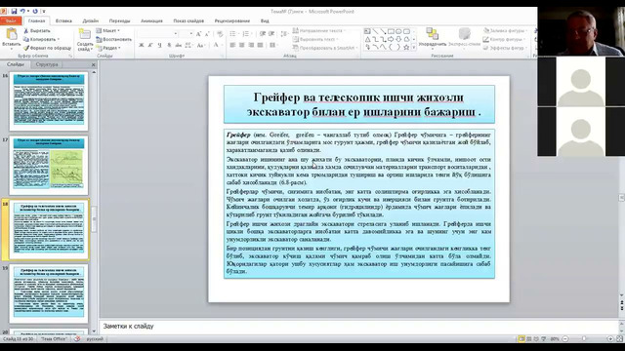Open Контур фигуры shape outline menu
The image size is (625, 351).
[503, 39]
